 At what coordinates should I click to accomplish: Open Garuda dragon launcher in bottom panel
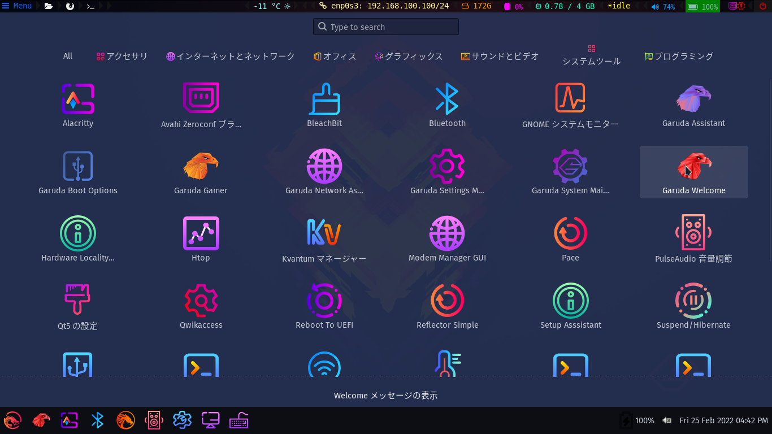click(12, 420)
